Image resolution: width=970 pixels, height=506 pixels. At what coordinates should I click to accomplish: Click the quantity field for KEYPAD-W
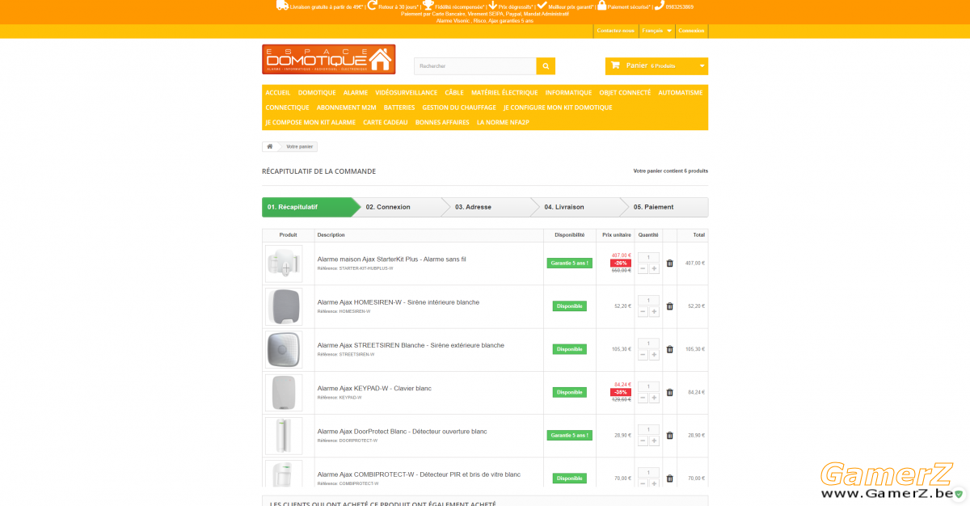(x=648, y=386)
